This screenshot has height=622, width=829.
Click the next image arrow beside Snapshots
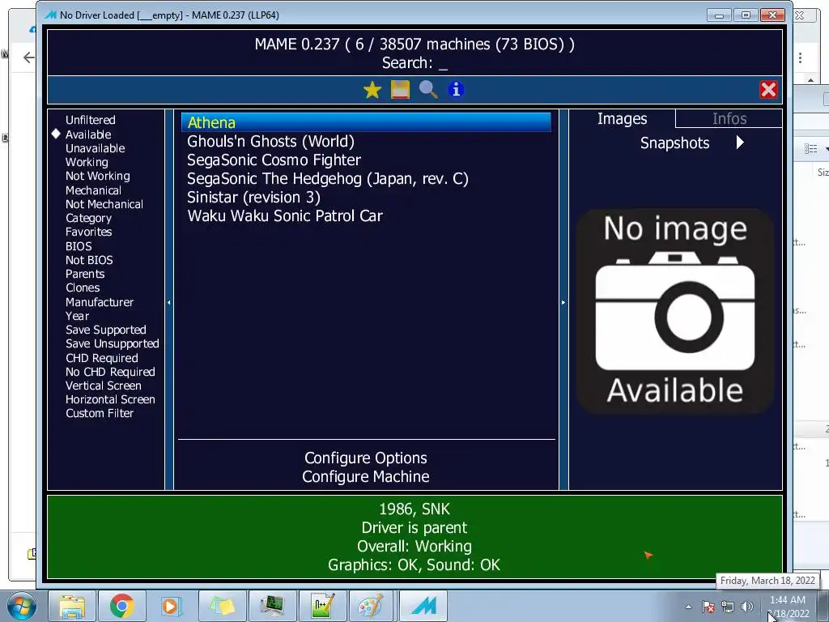click(x=740, y=143)
